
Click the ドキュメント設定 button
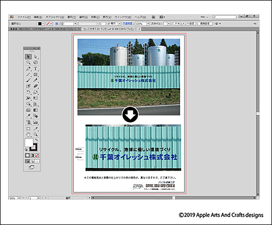(x=184, y=23)
